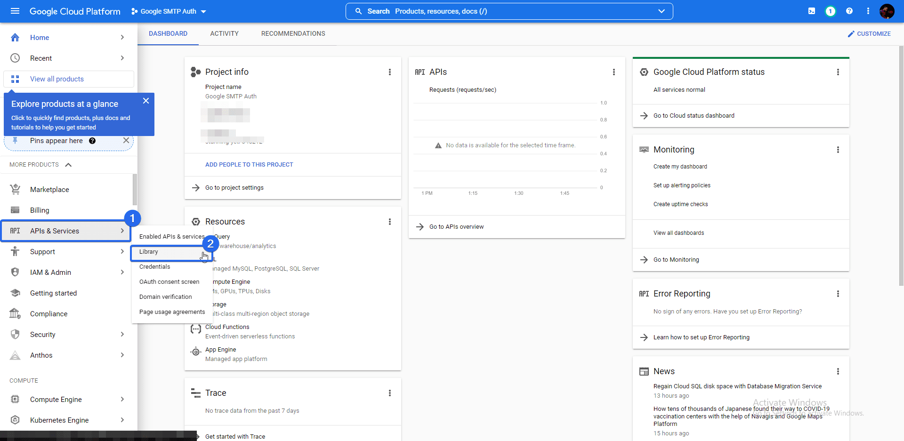Expand the search bar dropdown arrow
This screenshot has width=904, height=441.
pos(662,11)
